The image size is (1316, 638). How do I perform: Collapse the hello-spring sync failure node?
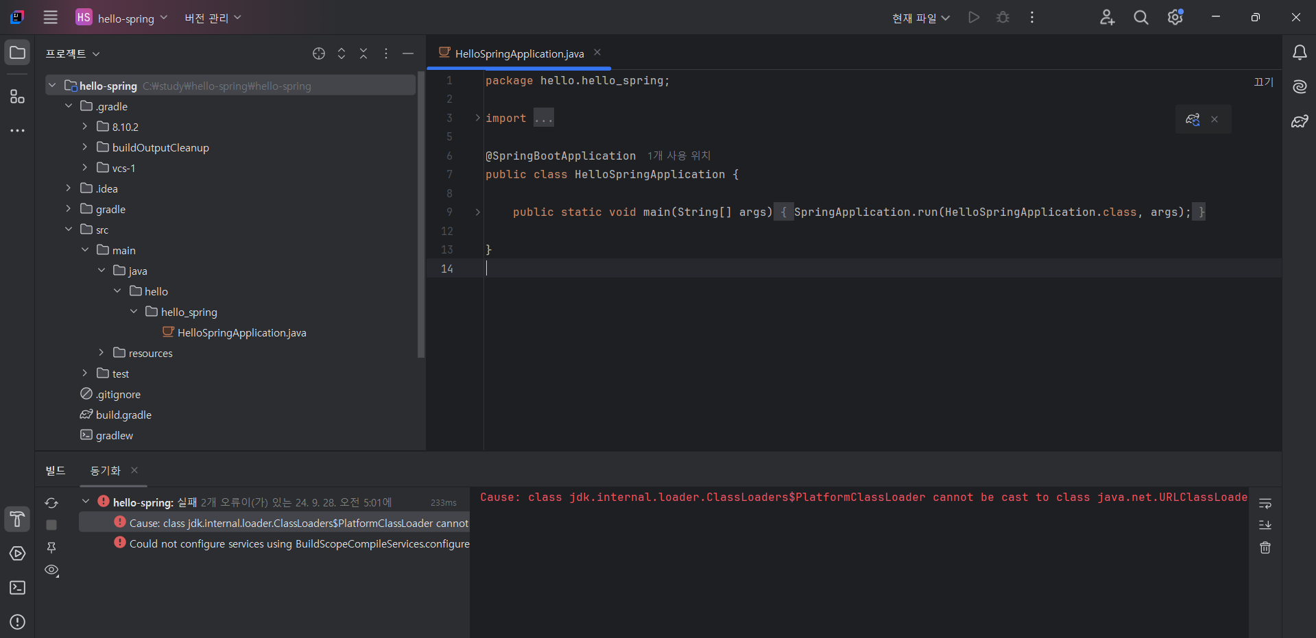tap(86, 502)
